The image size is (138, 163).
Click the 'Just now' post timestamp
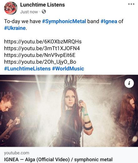click(x=29, y=12)
